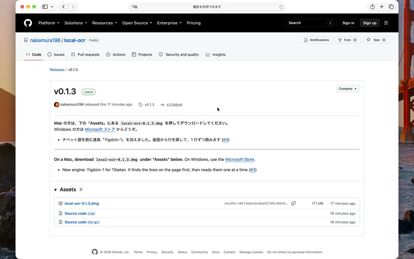Click the nakamura196 avatar image

[57, 105]
